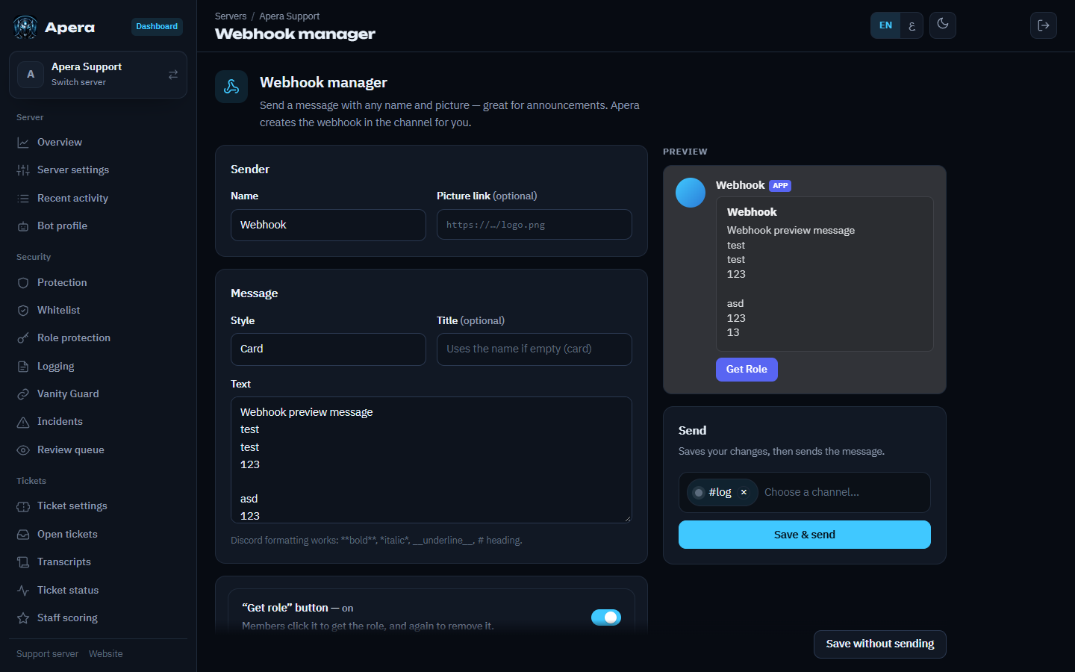Click the Protection shield icon
The width and height of the screenshot is (1075, 672).
point(23,283)
